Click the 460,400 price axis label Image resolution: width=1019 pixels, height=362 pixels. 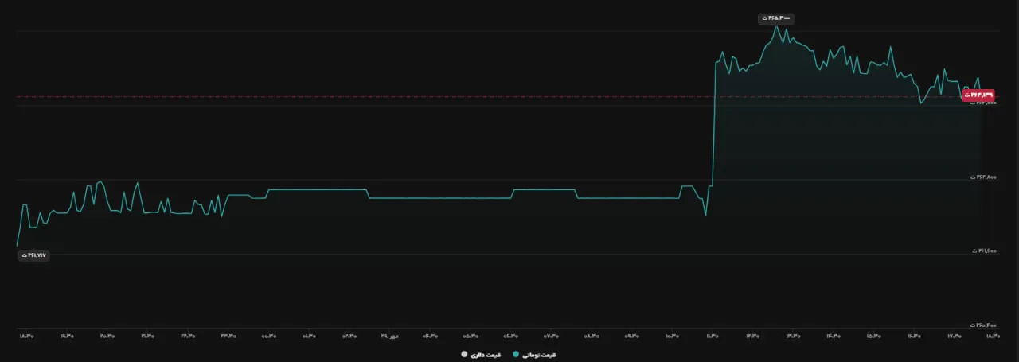[x=985, y=325]
